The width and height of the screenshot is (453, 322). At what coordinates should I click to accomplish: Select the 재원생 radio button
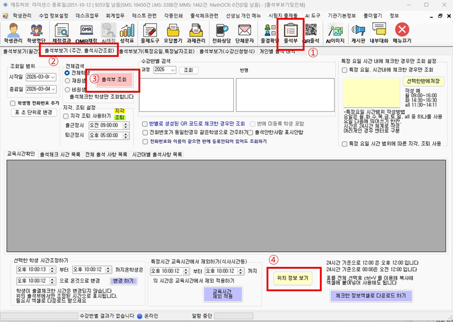pos(68,81)
